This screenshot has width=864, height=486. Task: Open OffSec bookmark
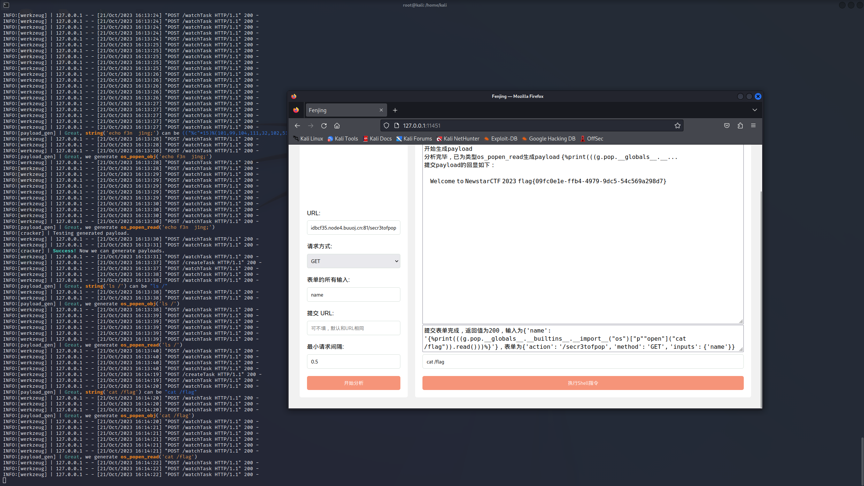tap(592, 139)
